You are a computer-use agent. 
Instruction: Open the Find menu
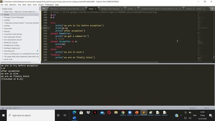point(19,5)
